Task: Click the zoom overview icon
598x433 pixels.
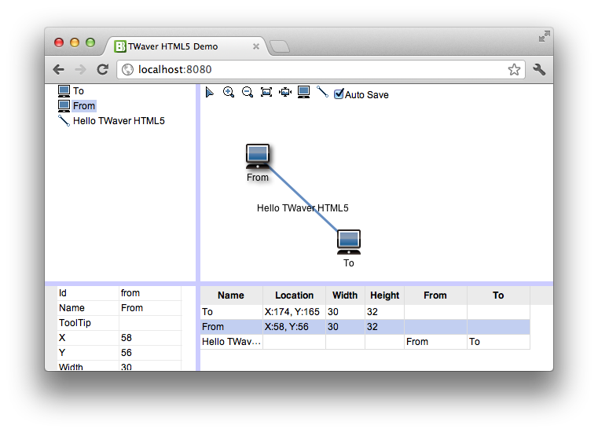Action: tap(266, 92)
